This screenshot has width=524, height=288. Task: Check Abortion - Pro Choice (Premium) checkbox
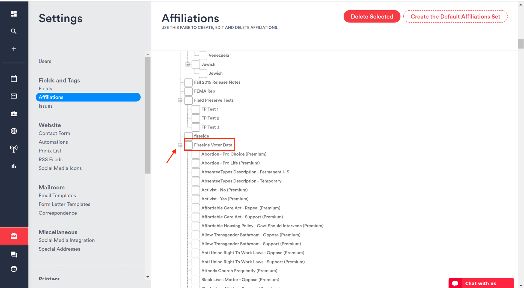[196, 154]
